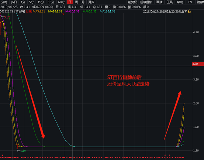Click the MA10:1.31 indicator label
Image resolution: width=204 pixels, height=160 pixels.
(55, 11)
